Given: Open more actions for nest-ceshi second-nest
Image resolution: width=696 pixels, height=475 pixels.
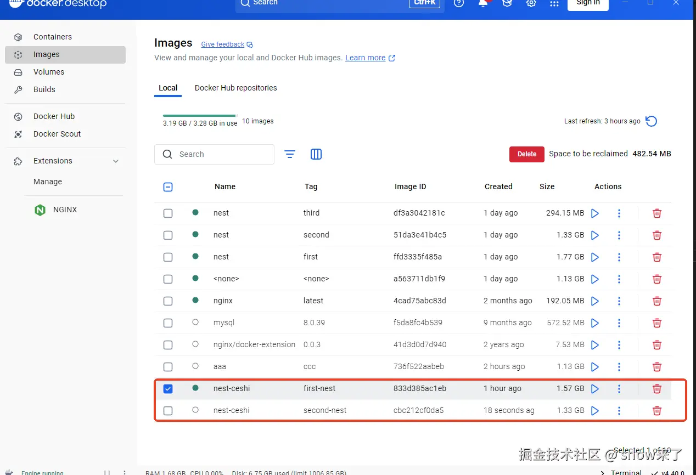Looking at the screenshot, I should pyautogui.click(x=619, y=411).
